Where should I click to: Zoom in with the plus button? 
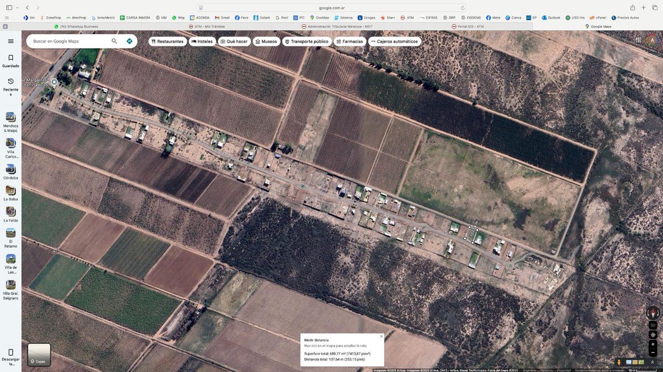[x=653, y=344]
